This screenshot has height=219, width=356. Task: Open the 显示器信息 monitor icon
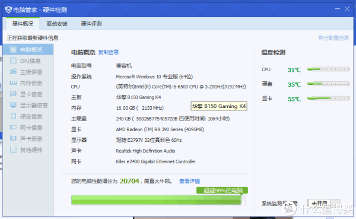tap(14, 105)
